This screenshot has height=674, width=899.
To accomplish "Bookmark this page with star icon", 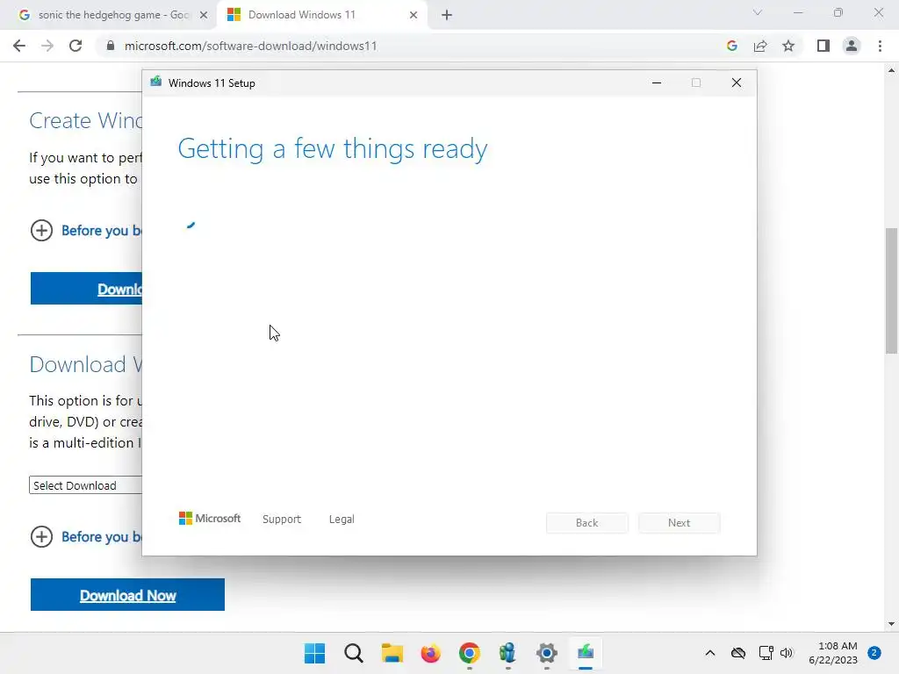I will [788, 46].
